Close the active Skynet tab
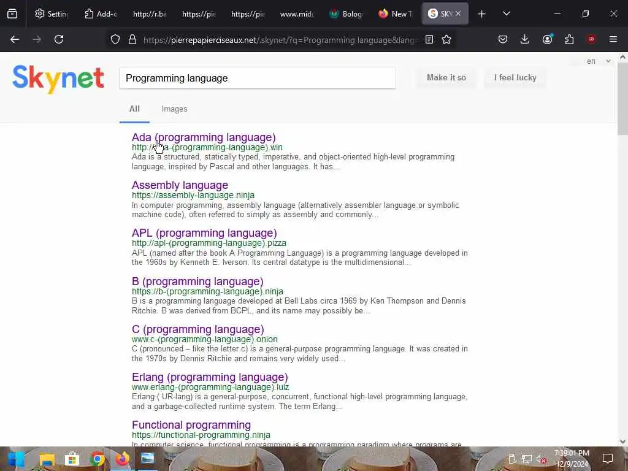Screen dimensions: 628x471 [x=458, y=13]
